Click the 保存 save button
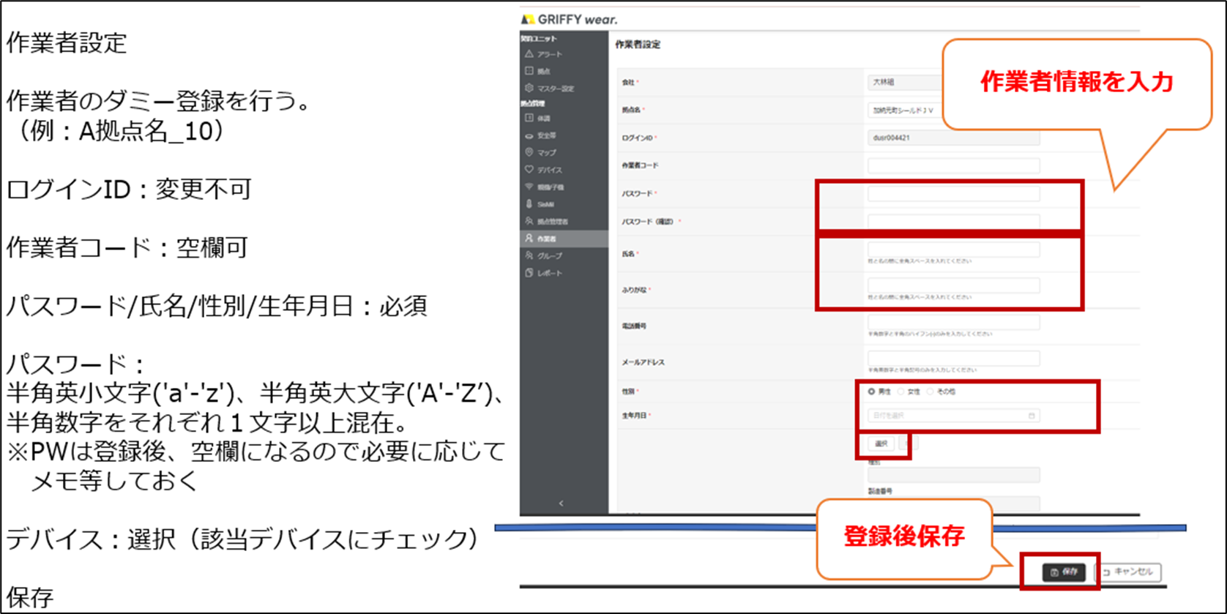This screenshot has width=1227, height=614. [1063, 572]
